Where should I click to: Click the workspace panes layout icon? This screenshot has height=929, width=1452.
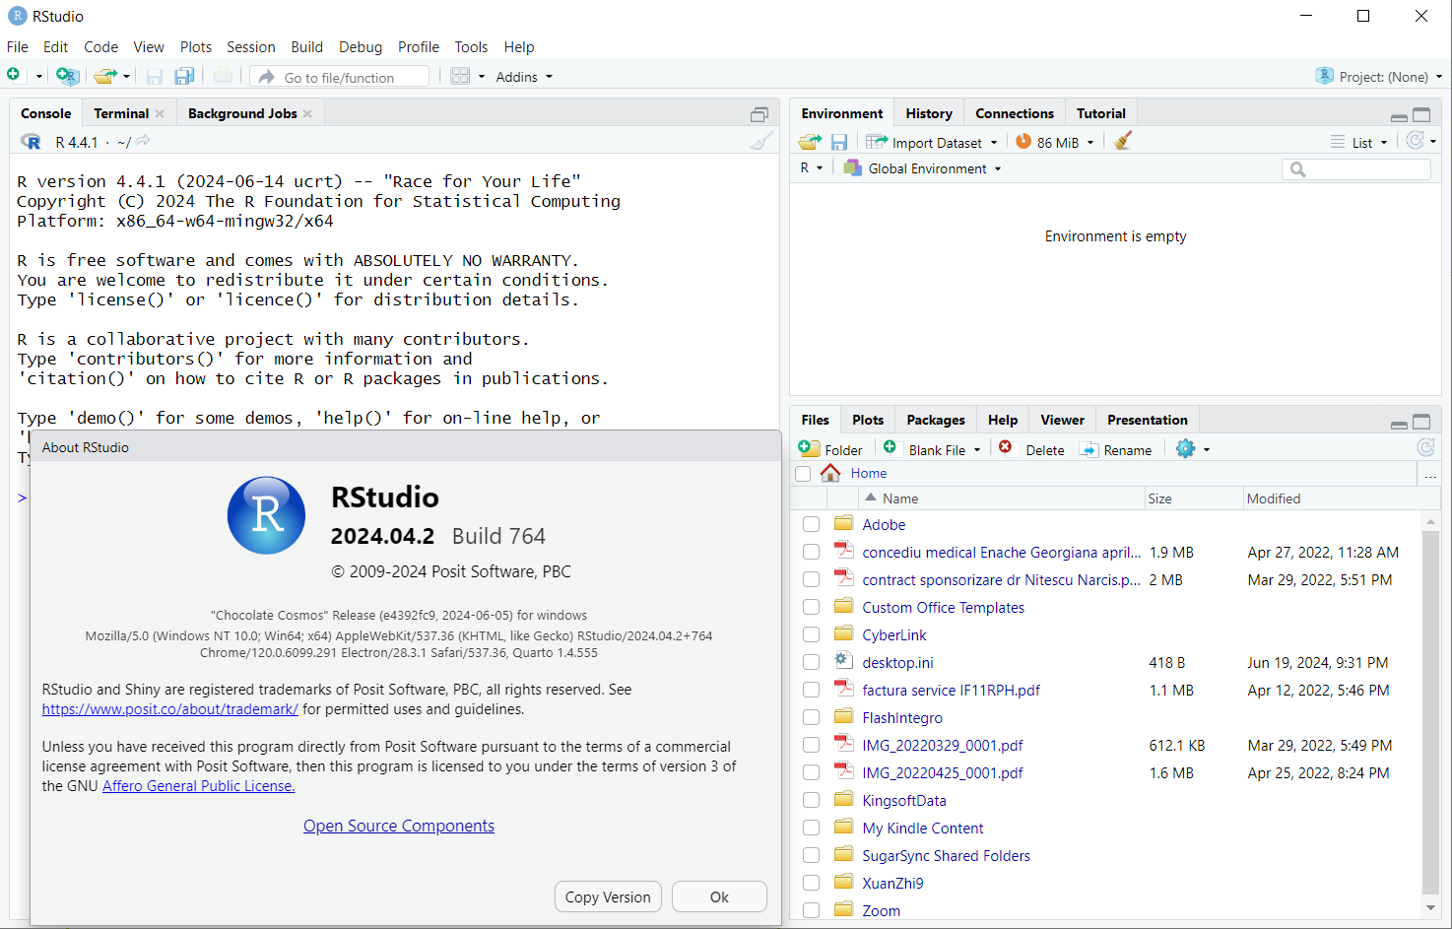click(x=460, y=76)
